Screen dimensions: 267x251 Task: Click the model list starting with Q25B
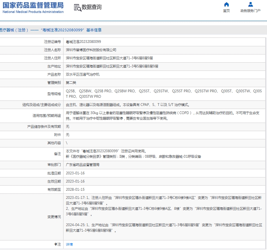point(164,94)
